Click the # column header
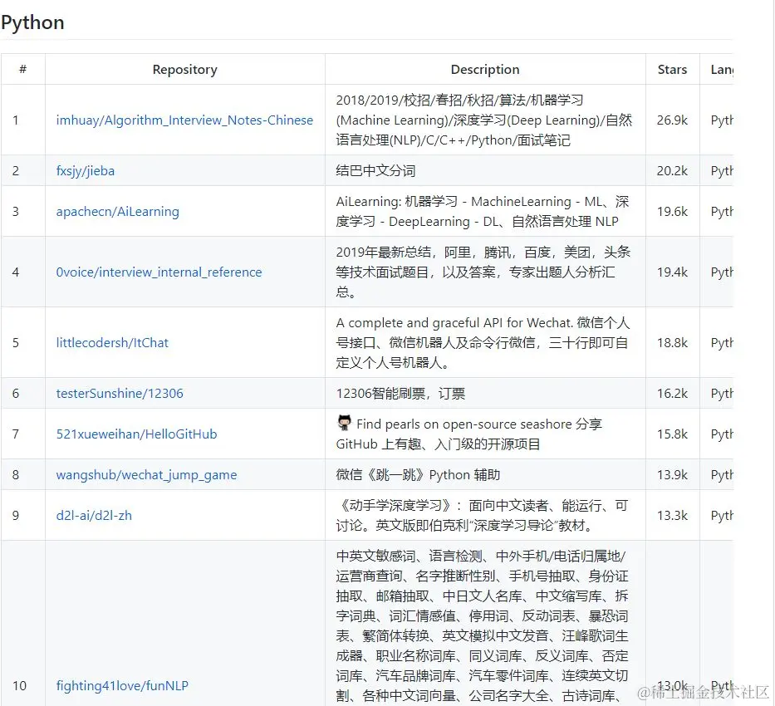The image size is (775, 706). [x=22, y=69]
